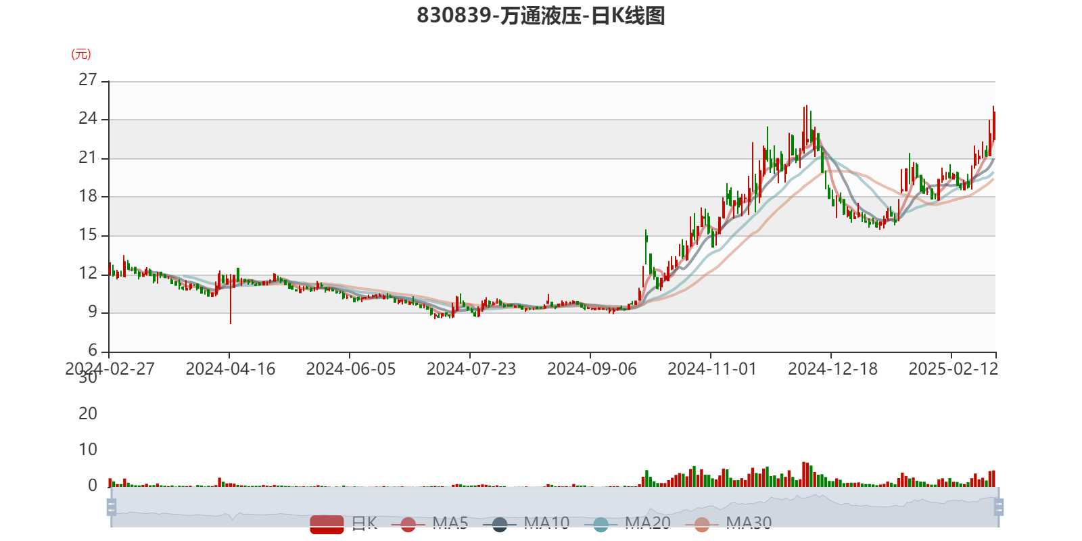Toggle the 日K candlestick series in legend

pyautogui.click(x=344, y=523)
